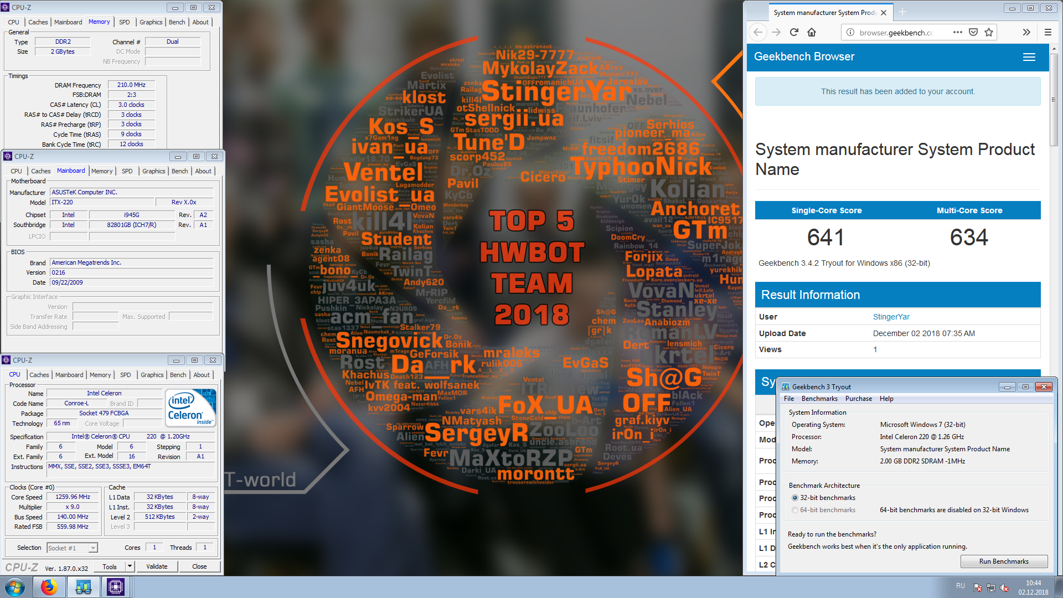
Task: Open About tab in bottom CPU-Z window
Action: point(202,375)
